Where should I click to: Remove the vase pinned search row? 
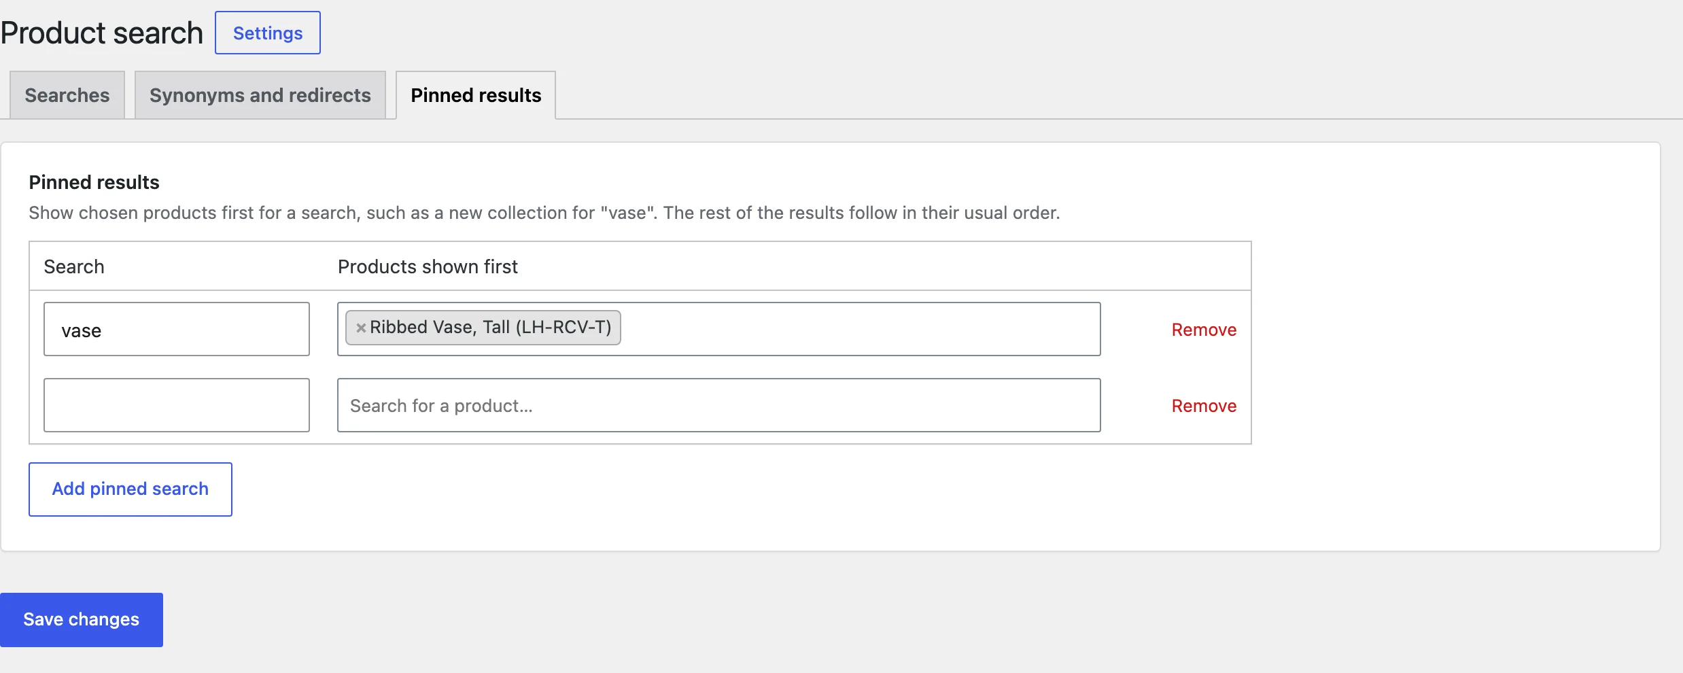1204,330
